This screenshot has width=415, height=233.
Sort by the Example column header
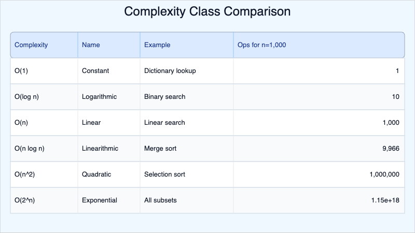[x=157, y=45]
